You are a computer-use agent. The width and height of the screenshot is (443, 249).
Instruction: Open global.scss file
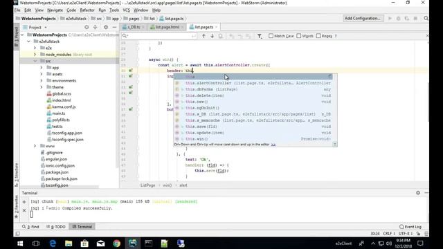point(62,94)
